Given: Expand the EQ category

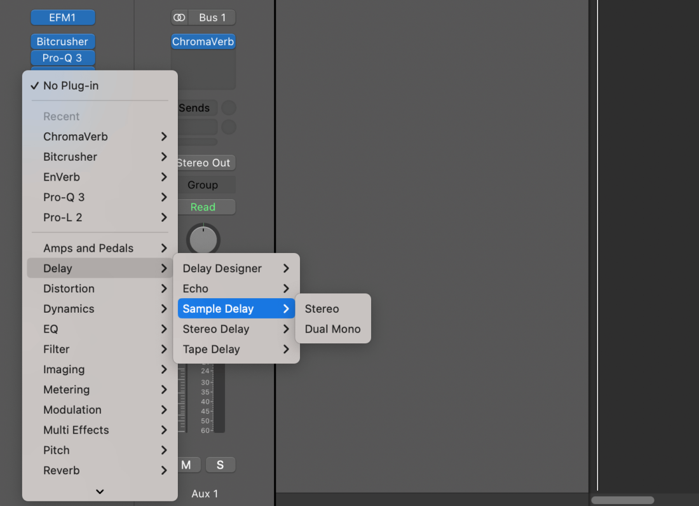Looking at the screenshot, I should point(100,329).
